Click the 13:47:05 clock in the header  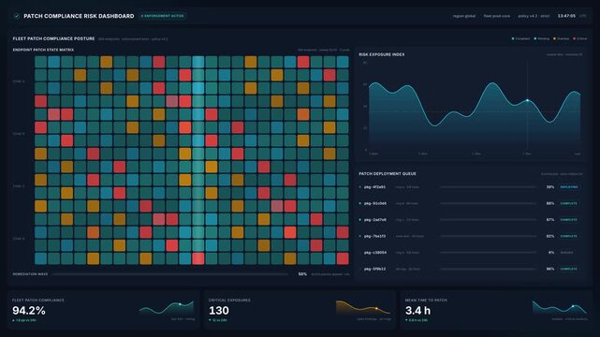coord(566,16)
